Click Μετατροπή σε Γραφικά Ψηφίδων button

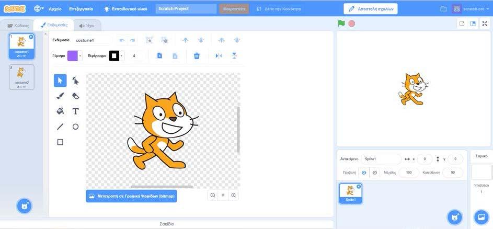tap(131, 196)
